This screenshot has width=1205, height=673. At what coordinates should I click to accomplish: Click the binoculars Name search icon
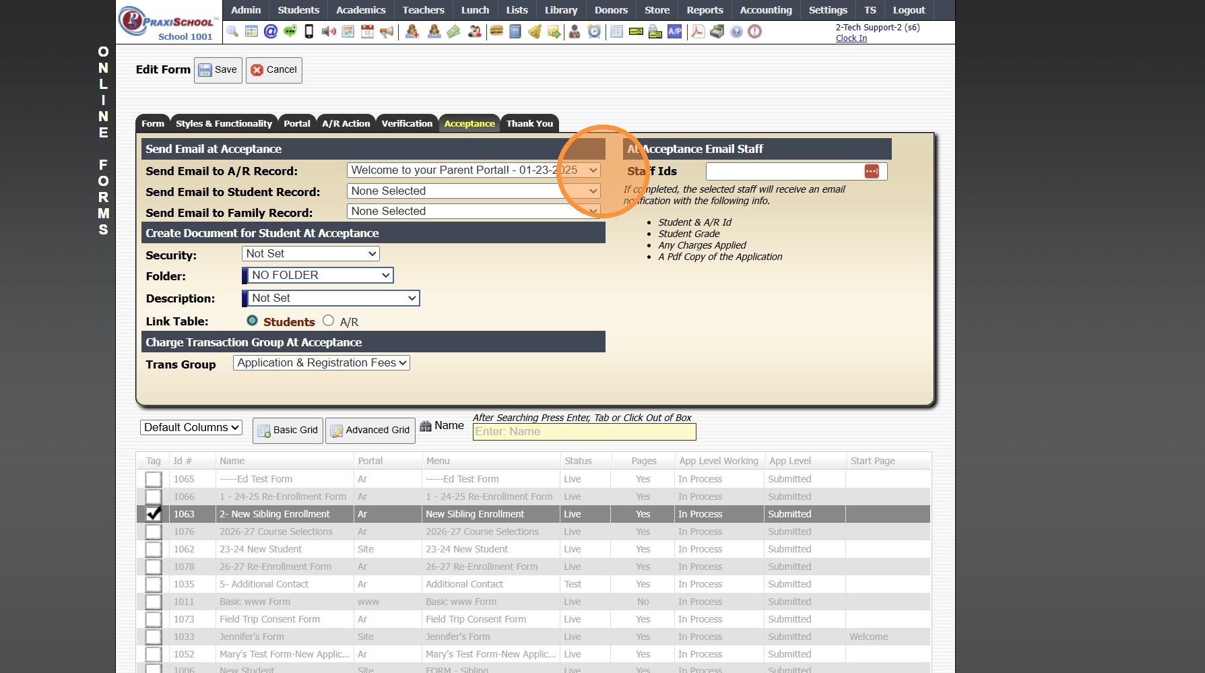click(426, 426)
